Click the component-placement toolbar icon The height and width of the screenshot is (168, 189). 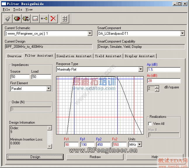coord(44,19)
